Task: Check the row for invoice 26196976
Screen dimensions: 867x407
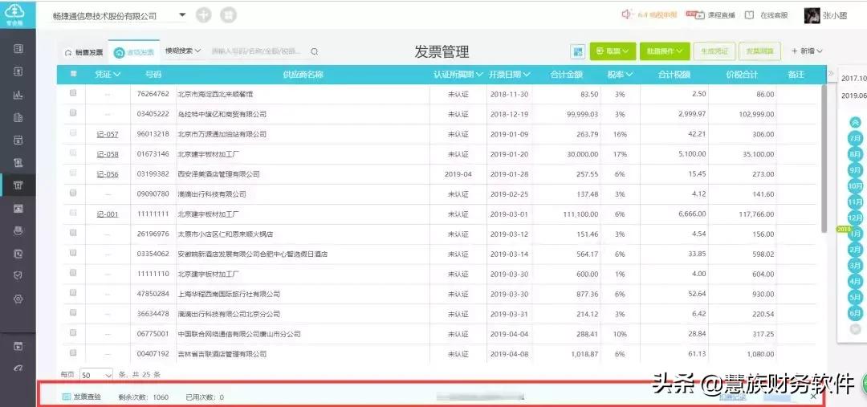Action: [x=73, y=233]
